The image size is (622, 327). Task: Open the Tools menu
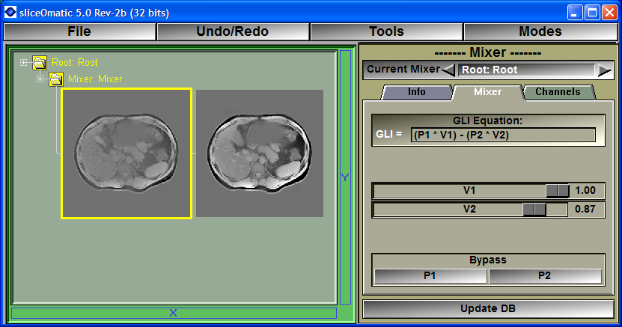tap(386, 31)
